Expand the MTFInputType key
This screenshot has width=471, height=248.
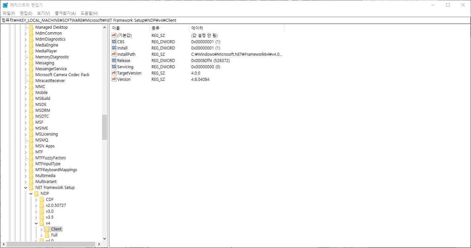tap(26, 164)
